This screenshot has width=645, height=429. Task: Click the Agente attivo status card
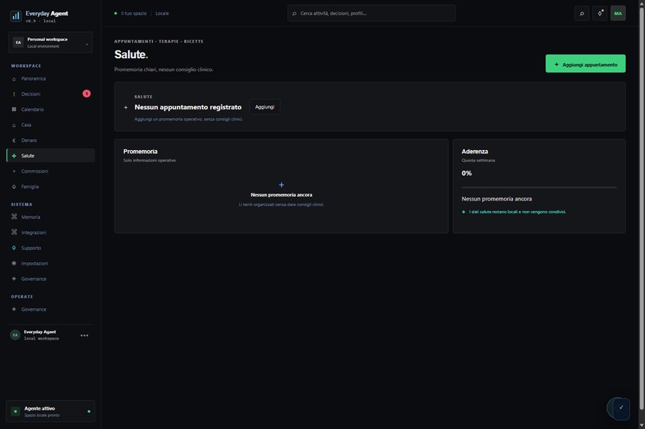50,411
